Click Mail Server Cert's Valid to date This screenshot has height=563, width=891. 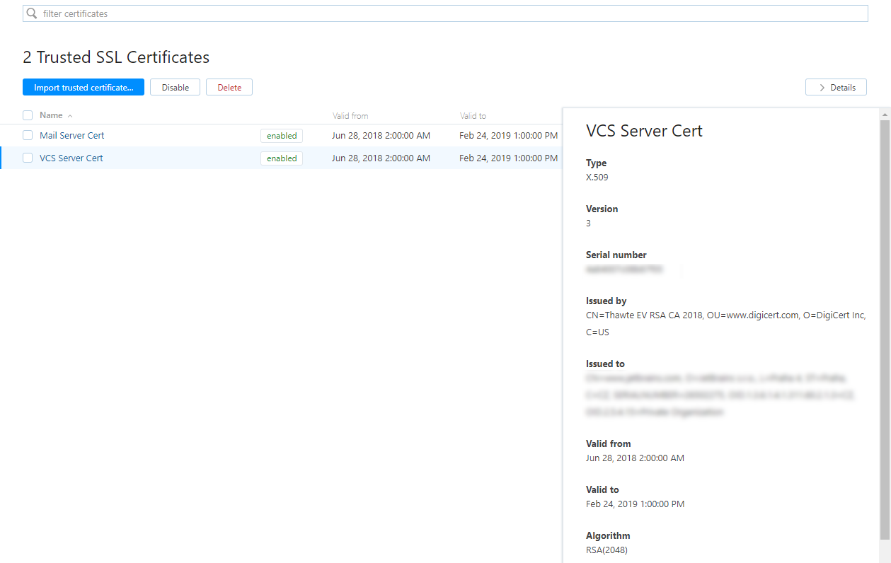point(508,136)
